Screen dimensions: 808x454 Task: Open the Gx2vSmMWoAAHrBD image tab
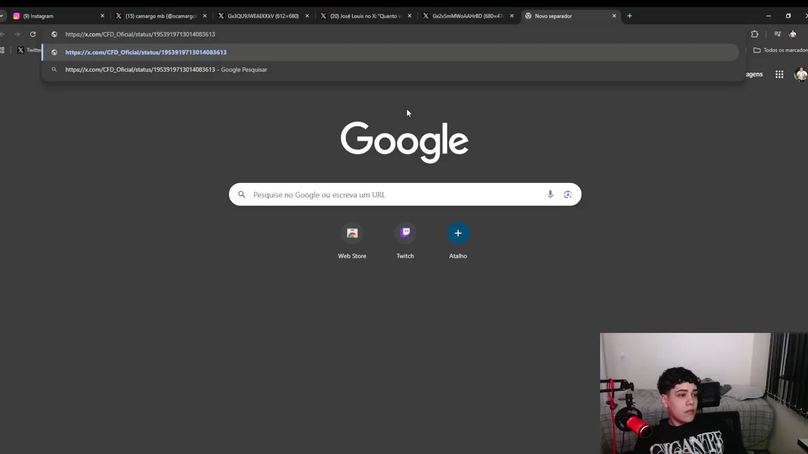(x=463, y=16)
